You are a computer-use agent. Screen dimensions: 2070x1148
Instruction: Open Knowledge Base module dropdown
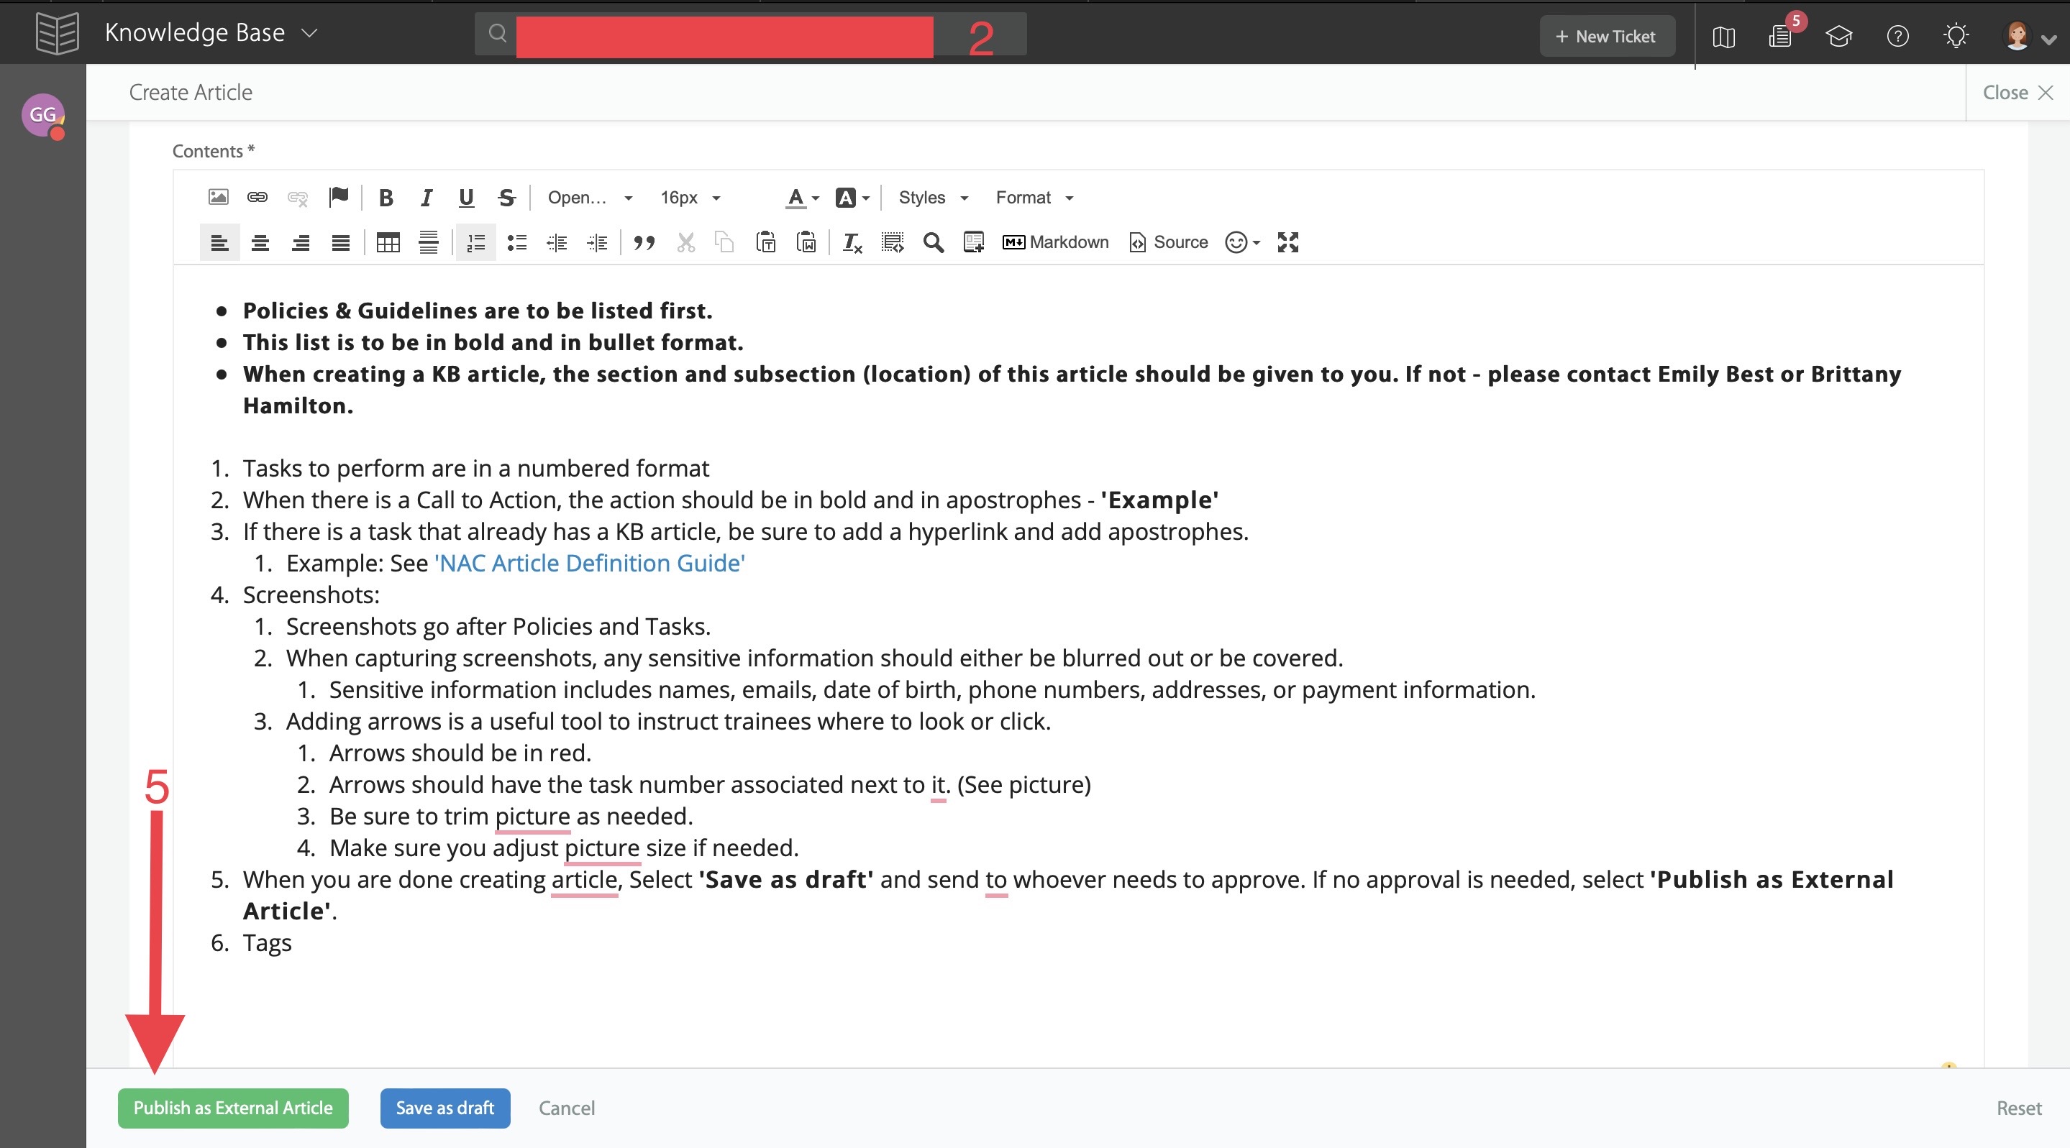[x=211, y=33]
